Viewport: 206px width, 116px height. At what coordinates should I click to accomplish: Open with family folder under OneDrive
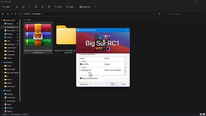point(11,86)
